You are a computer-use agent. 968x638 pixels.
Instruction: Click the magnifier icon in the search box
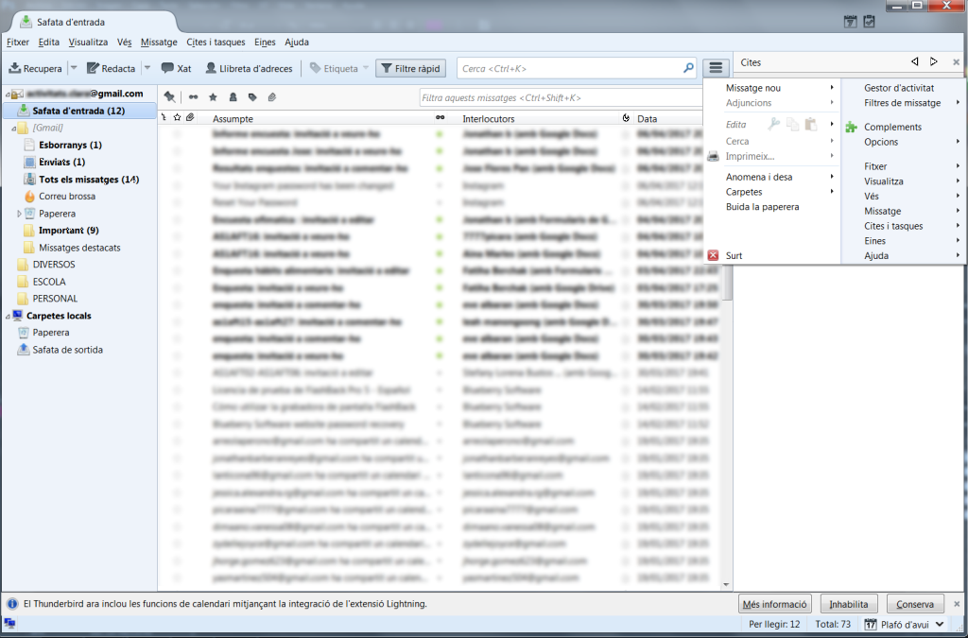coord(688,68)
